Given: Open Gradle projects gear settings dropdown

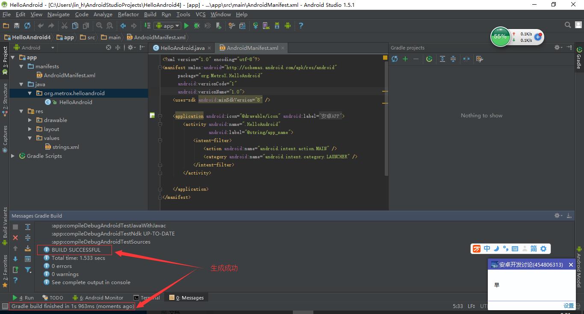Looking at the screenshot, I should coord(558,47).
